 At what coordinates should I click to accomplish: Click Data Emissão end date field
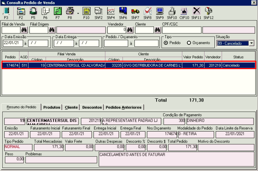coord(38,43)
